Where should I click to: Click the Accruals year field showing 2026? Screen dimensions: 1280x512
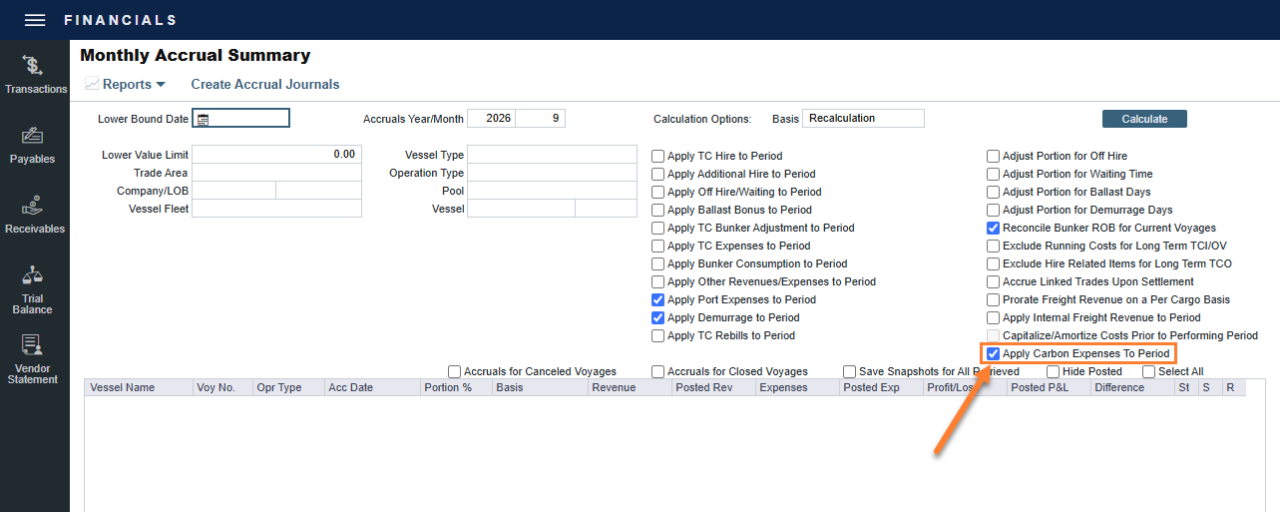click(491, 119)
